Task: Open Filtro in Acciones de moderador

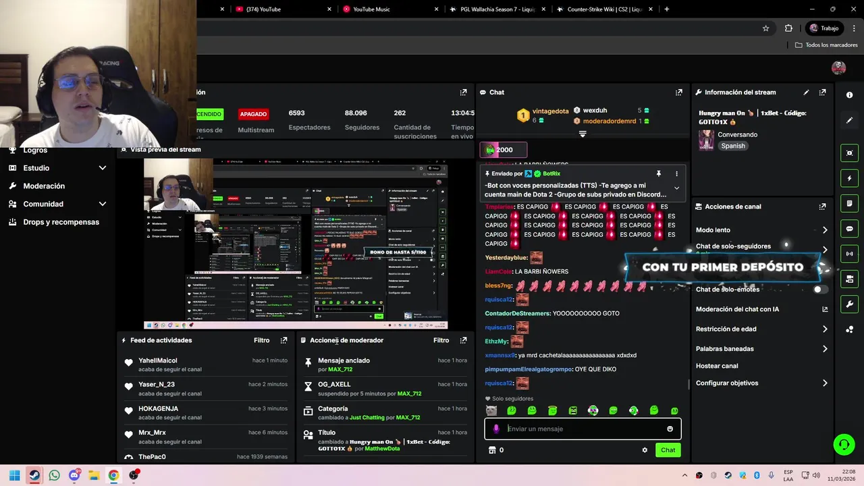Action: coord(441,340)
